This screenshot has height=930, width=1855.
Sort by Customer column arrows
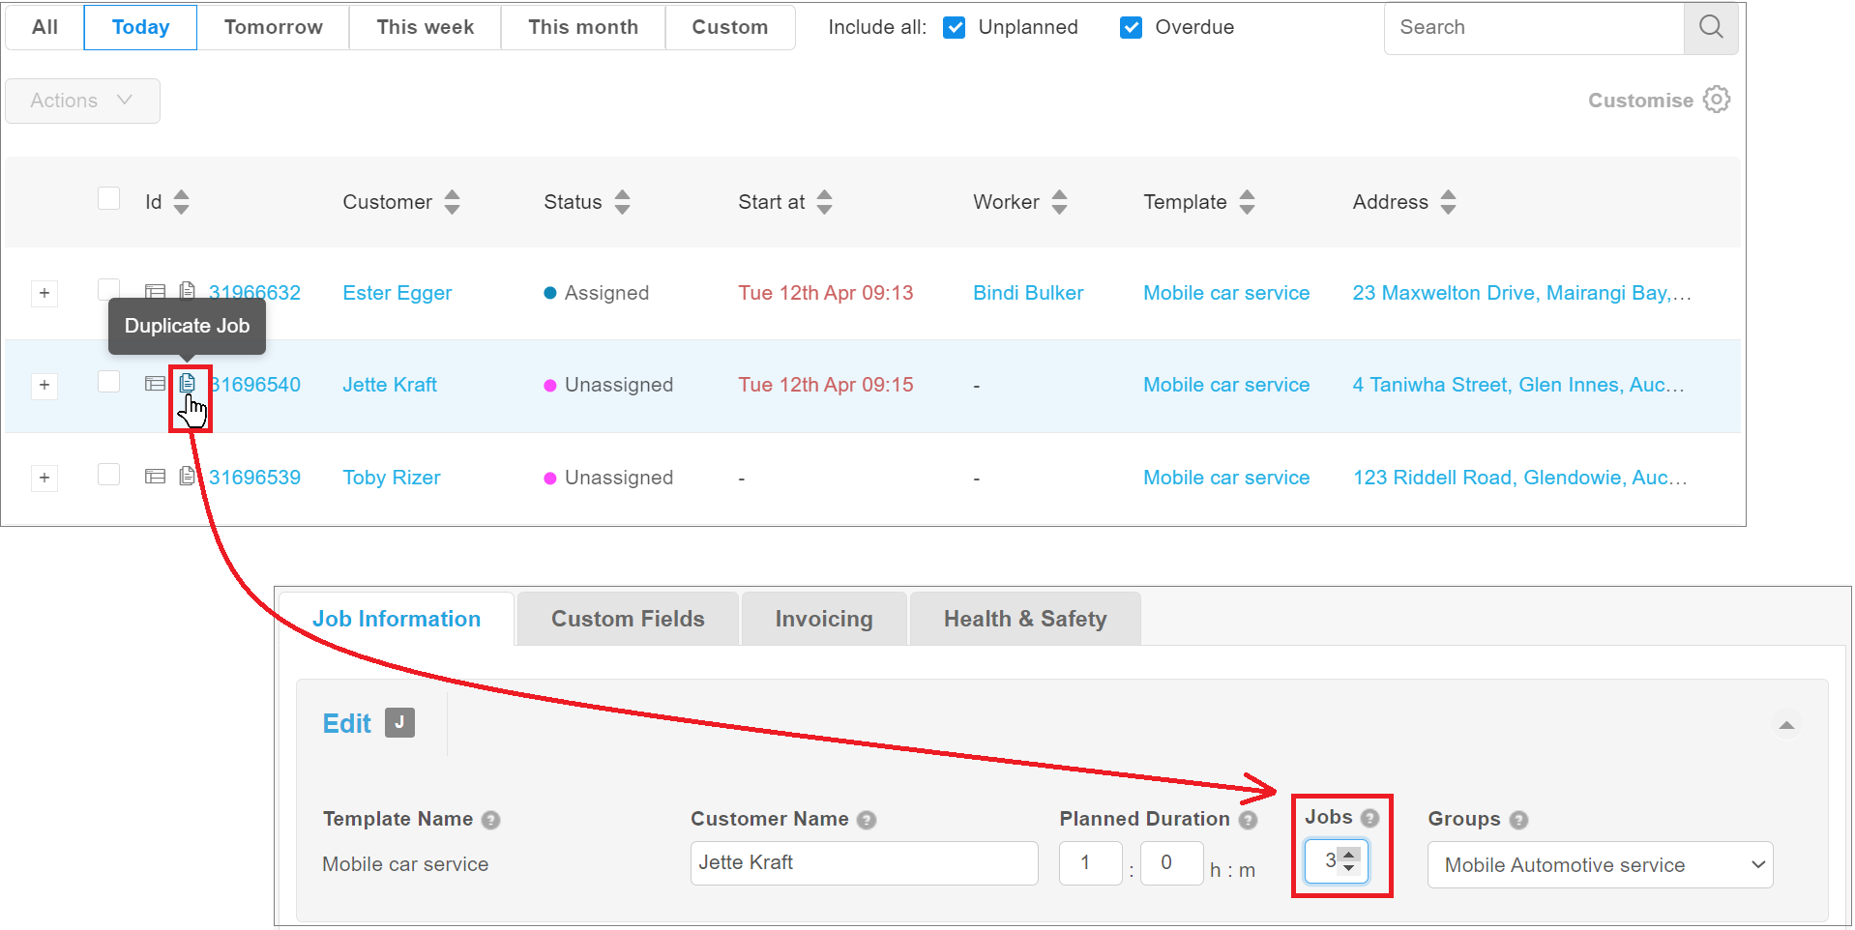point(453,202)
